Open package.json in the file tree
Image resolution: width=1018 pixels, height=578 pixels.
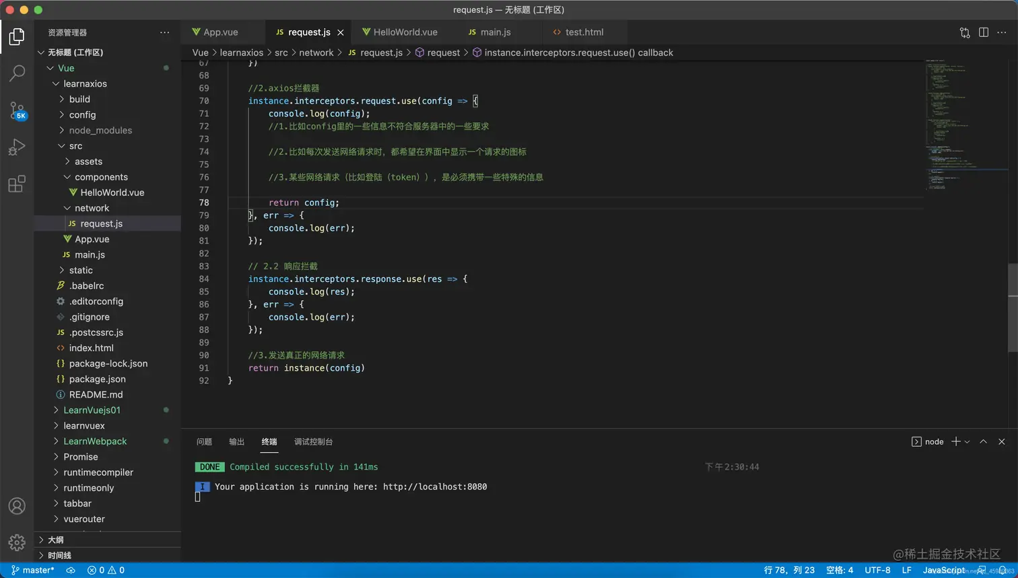click(x=108, y=379)
